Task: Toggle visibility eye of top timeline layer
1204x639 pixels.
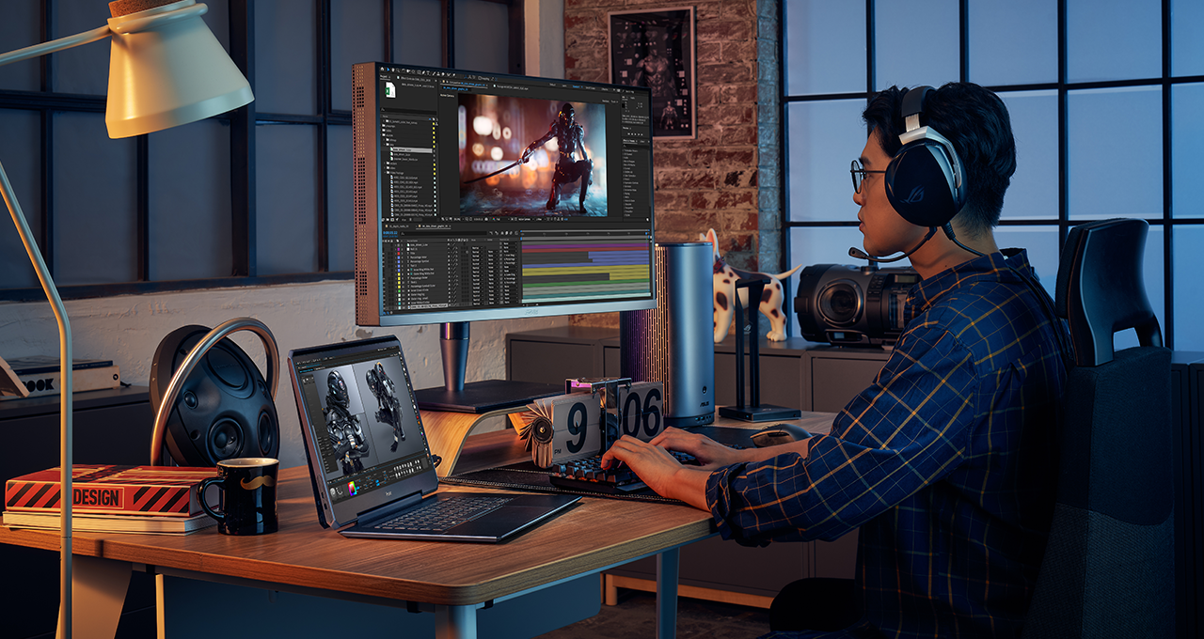Action: 384,244
